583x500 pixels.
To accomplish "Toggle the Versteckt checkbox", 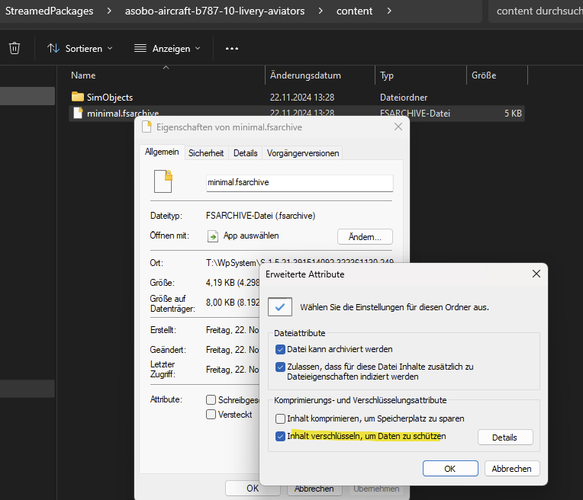I will (x=211, y=414).
